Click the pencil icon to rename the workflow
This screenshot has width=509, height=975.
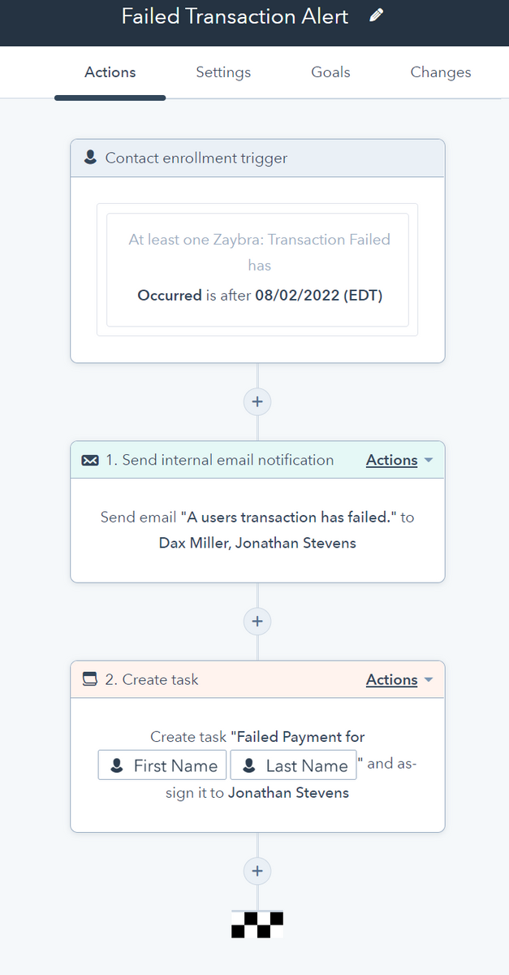pos(376,15)
